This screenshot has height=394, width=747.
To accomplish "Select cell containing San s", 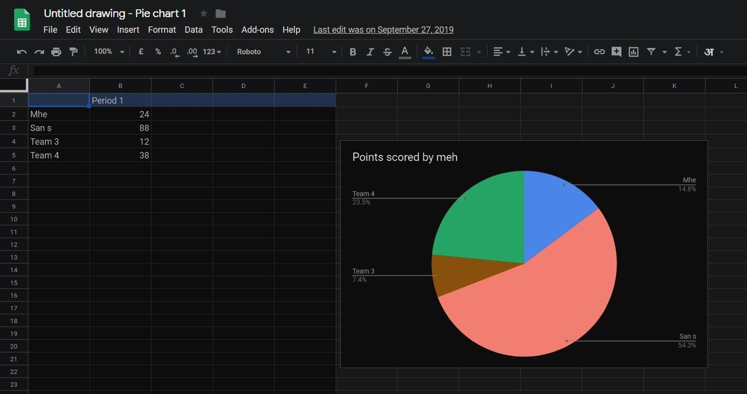I will point(59,128).
